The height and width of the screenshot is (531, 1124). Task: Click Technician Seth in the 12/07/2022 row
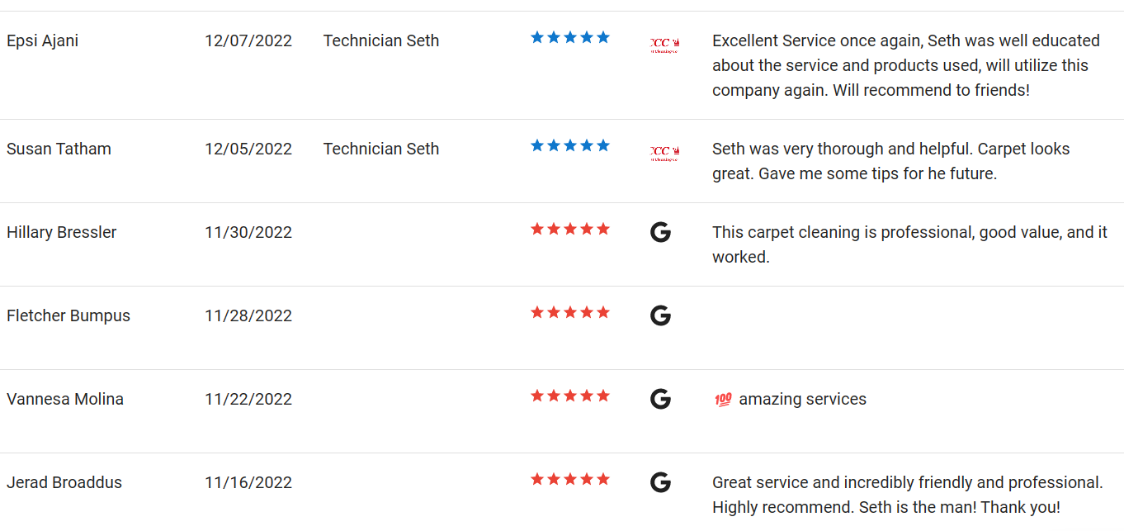click(381, 40)
